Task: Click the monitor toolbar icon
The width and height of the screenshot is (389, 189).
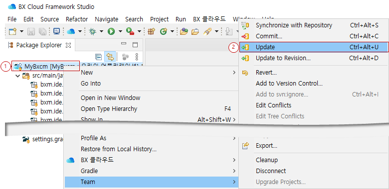Action: 56,31
